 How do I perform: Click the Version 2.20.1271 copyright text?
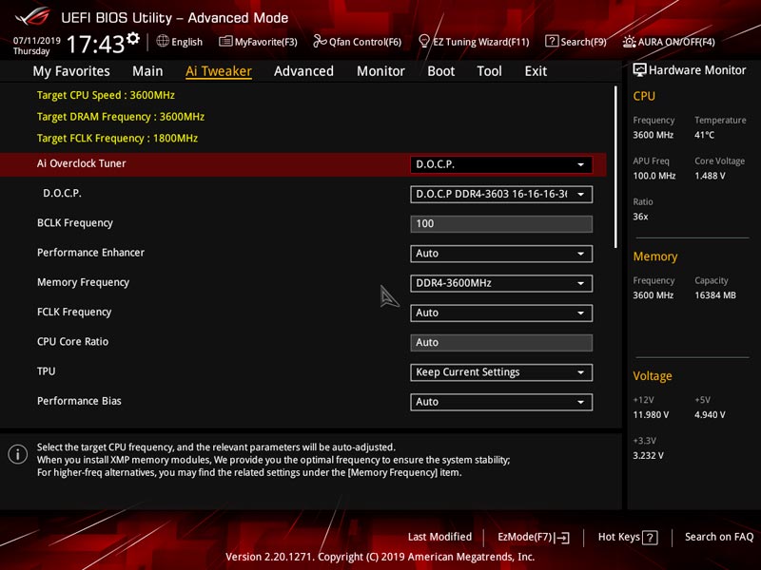(380, 557)
